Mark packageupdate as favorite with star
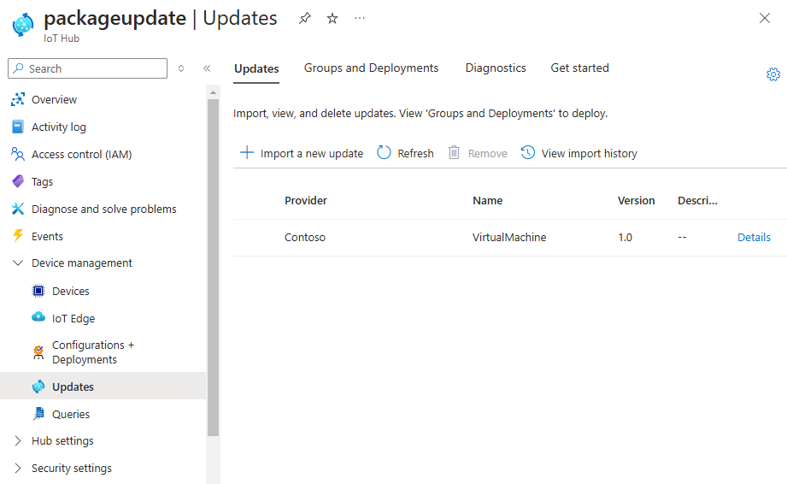Viewport: 787px width, 484px height. (x=332, y=18)
